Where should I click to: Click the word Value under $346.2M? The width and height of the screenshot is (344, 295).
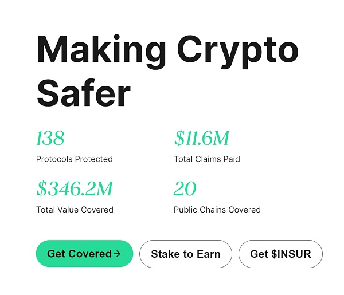(68, 210)
